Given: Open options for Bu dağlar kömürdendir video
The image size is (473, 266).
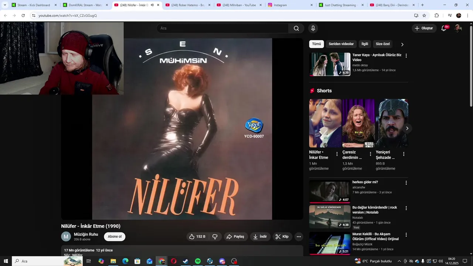Looking at the screenshot, I should [x=406, y=208].
